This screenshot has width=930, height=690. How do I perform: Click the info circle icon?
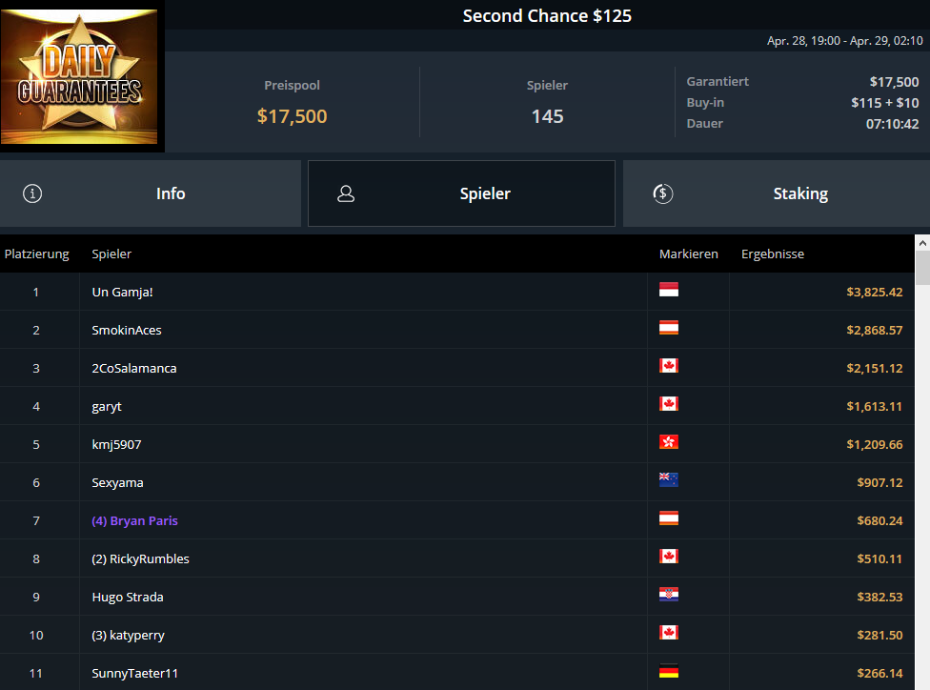32,193
